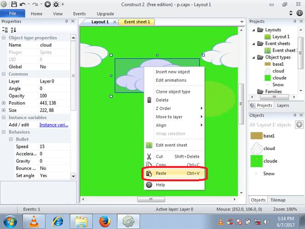
Task: Open the Z Order submenu
Action: coord(174,108)
